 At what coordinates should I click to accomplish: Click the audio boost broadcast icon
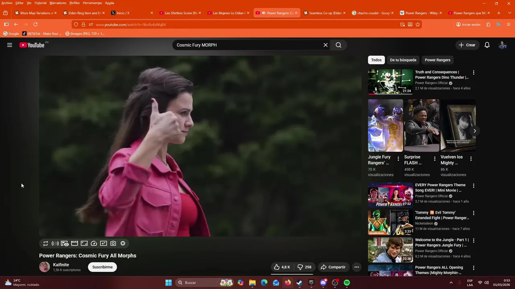55,243
